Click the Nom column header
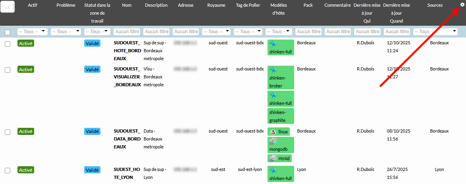The width and height of the screenshot is (466, 184). (x=127, y=6)
